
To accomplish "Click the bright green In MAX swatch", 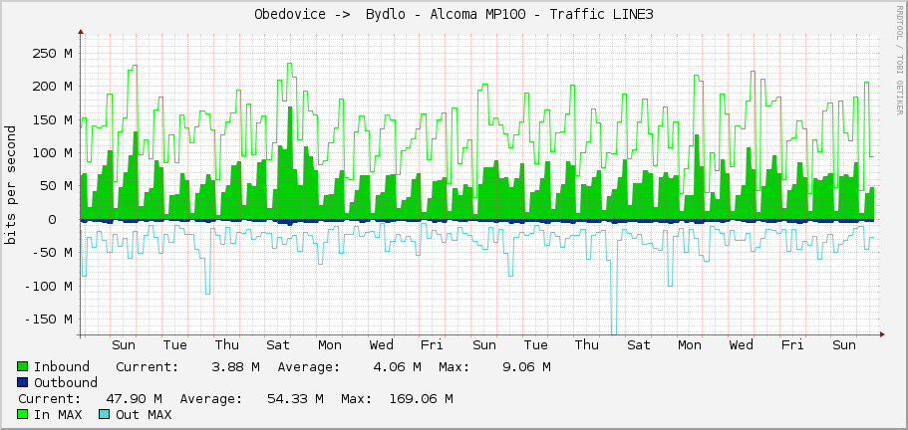I will pos(23,414).
